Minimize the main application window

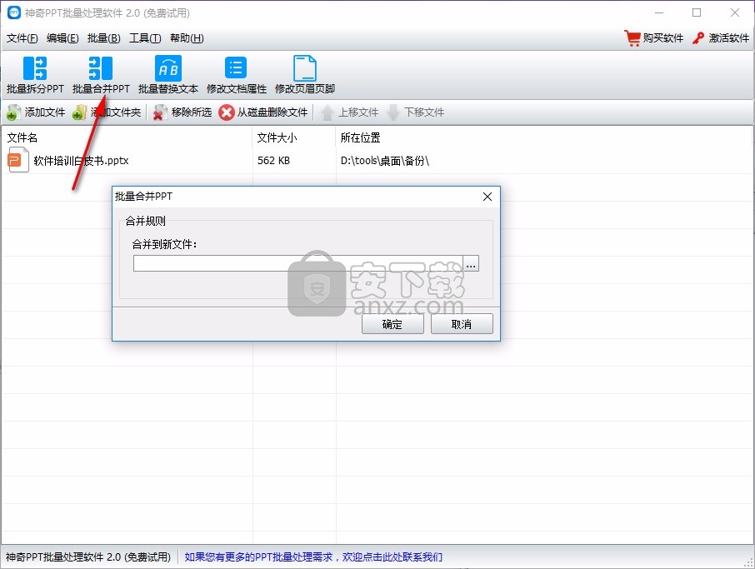coord(659,12)
